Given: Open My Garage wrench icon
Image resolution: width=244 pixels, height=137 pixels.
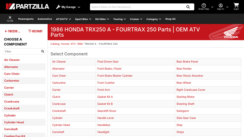Looking at the screenshot, I should click(x=58, y=7).
